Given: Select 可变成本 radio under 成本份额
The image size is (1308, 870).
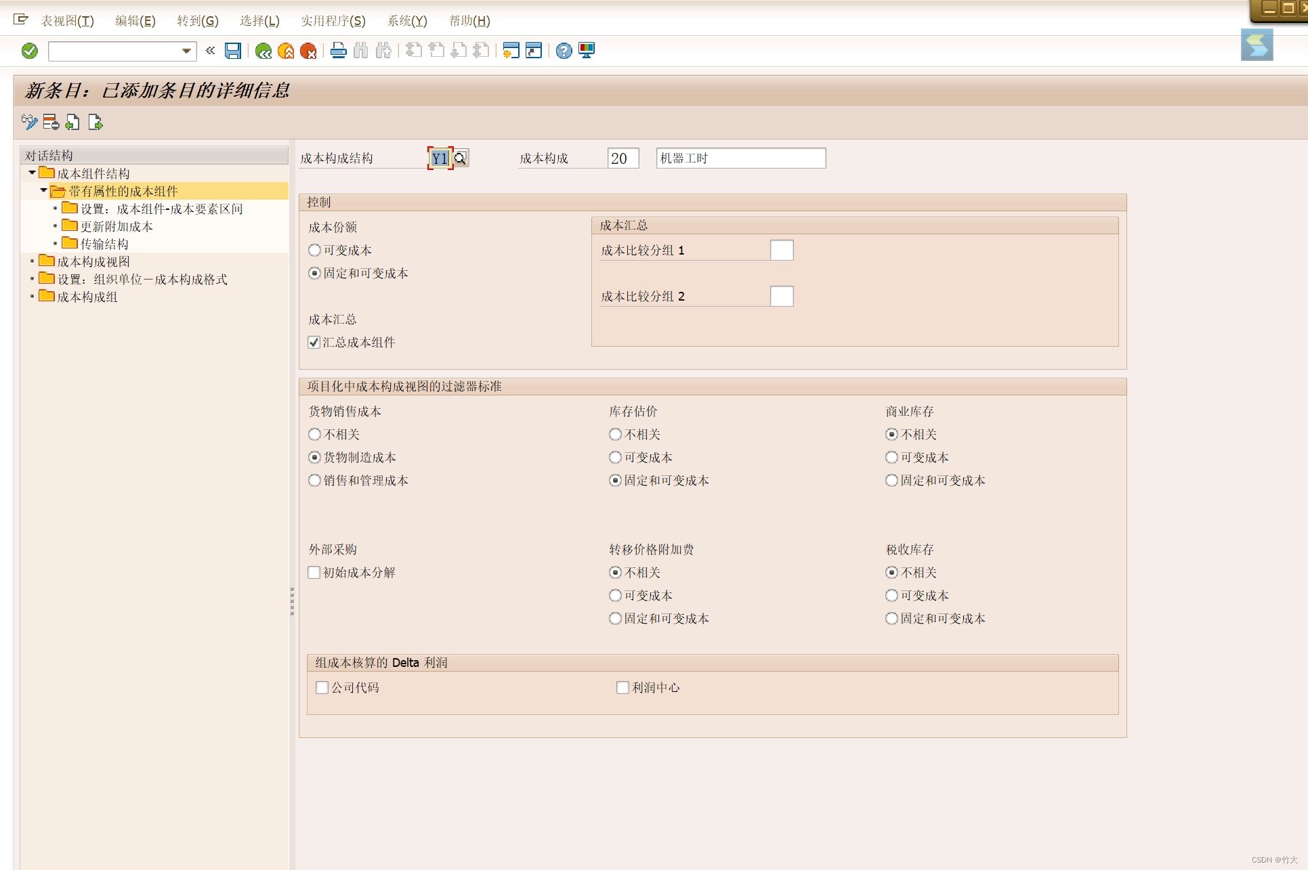Looking at the screenshot, I should [314, 251].
